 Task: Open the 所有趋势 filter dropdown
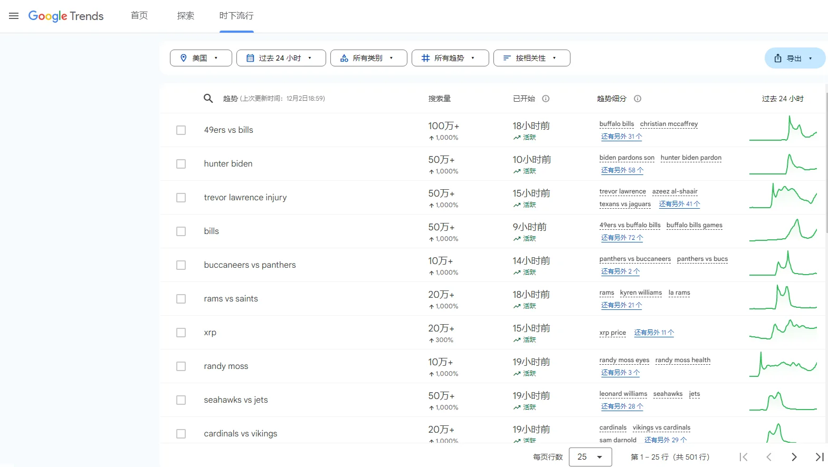coord(450,58)
